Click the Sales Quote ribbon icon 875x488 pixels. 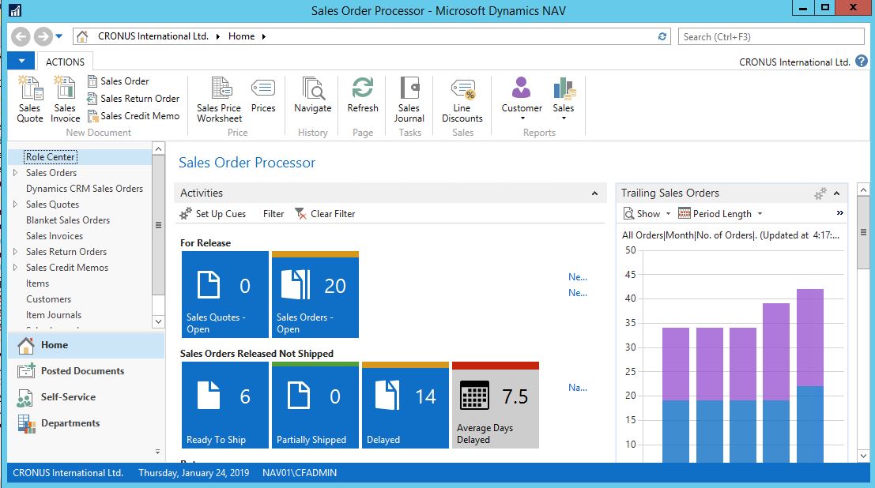pos(30,99)
